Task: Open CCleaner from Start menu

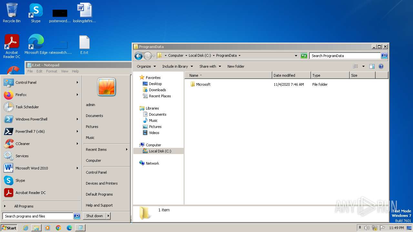Action: (x=41, y=144)
